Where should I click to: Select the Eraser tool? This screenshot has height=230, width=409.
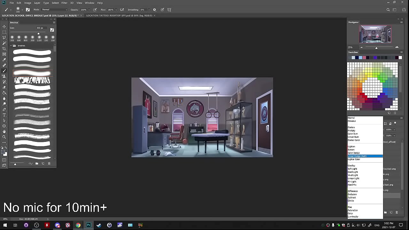point(4,87)
